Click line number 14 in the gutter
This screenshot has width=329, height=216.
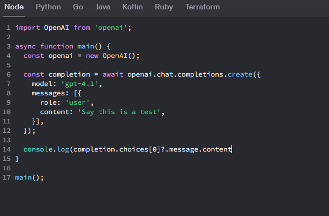click(7, 149)
